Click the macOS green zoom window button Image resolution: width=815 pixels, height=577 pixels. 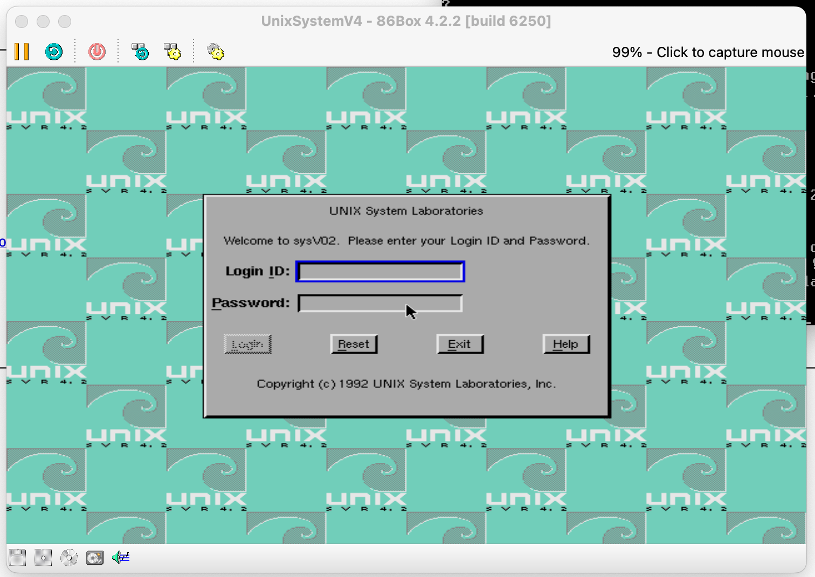tap(65, 22)
